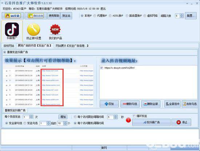Open the 抖音推广 TikTok icon tab
200x151 pixels.
(12, 31)
